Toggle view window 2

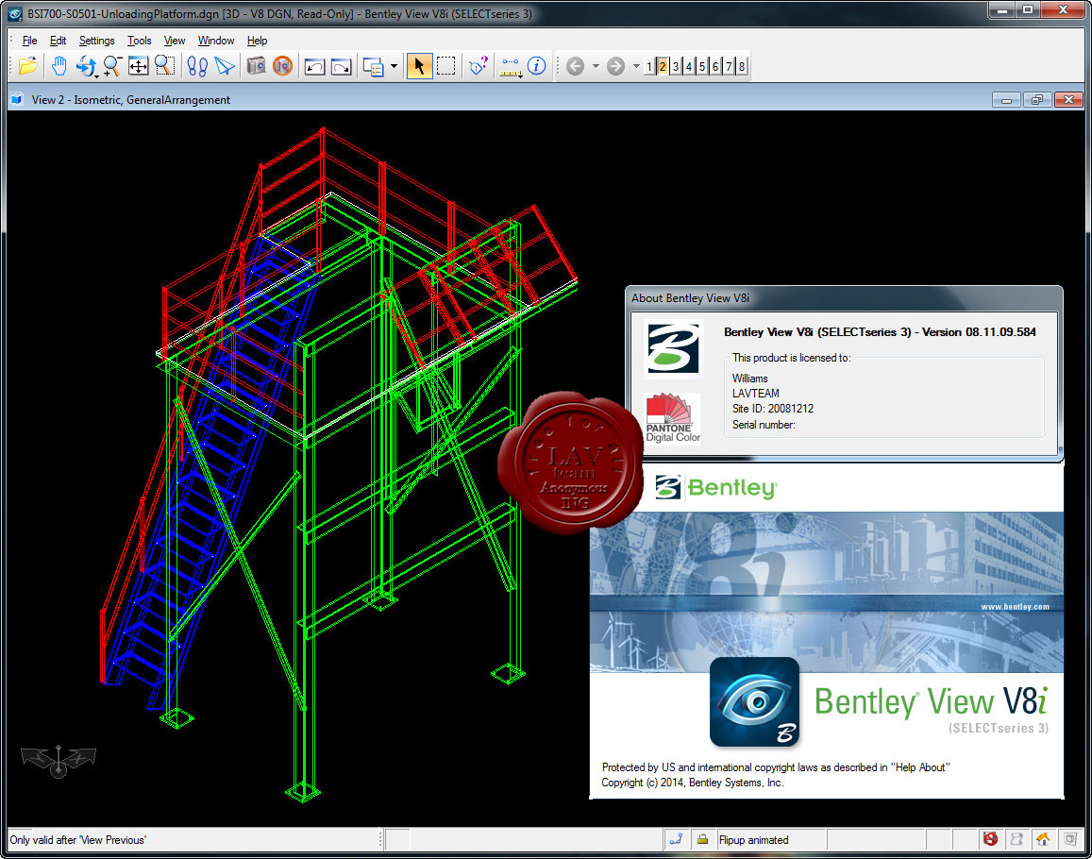(x=663, y=66)
